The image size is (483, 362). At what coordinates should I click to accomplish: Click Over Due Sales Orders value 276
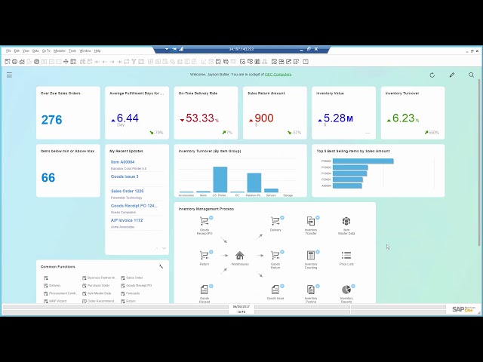click(52, 120)
